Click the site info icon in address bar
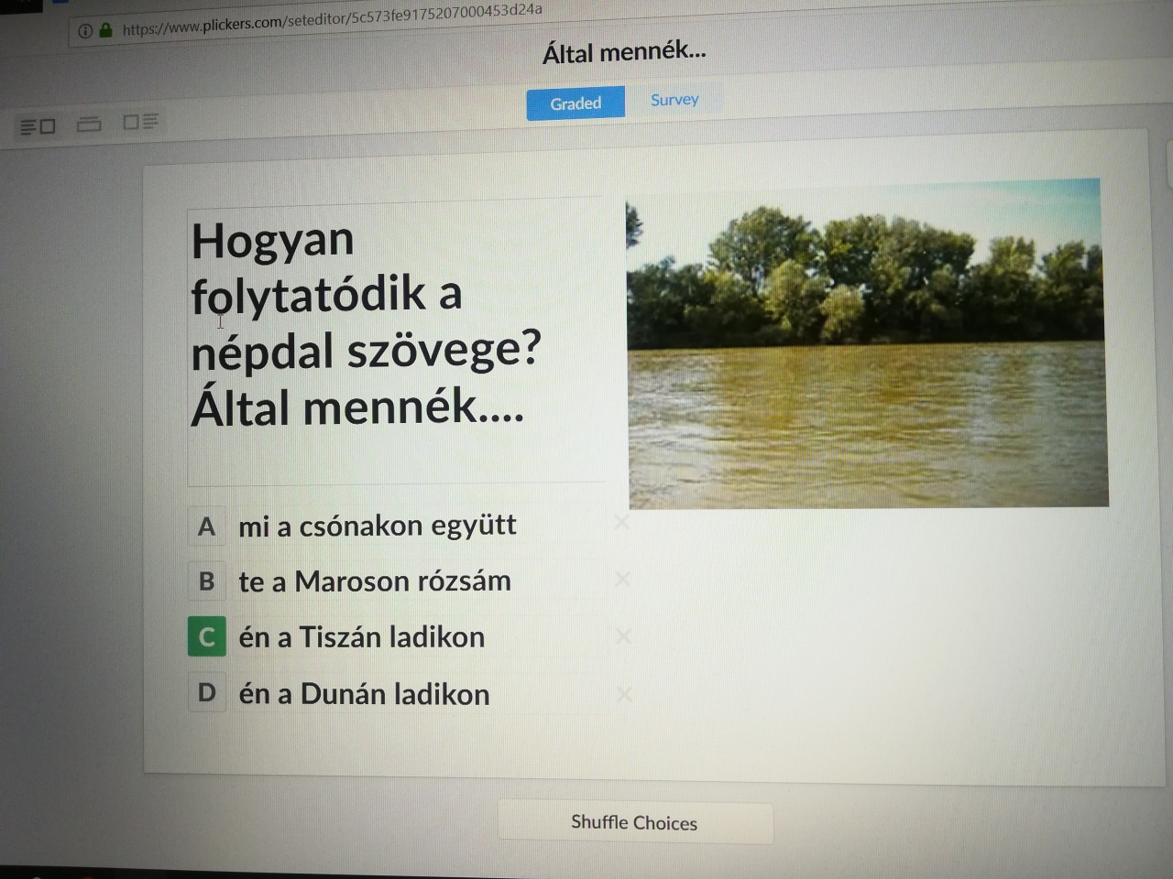This screenshot has height=879, width=1173. coord(85,31)
